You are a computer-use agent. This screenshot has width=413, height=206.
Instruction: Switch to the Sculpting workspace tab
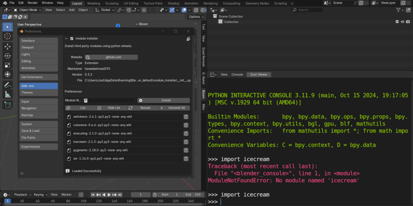[x=112, y=3]
